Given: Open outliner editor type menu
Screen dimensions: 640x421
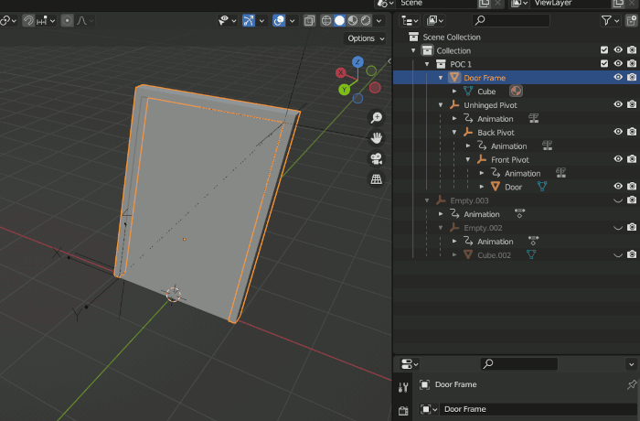Looking at the screenshot, I should (410, 20).
